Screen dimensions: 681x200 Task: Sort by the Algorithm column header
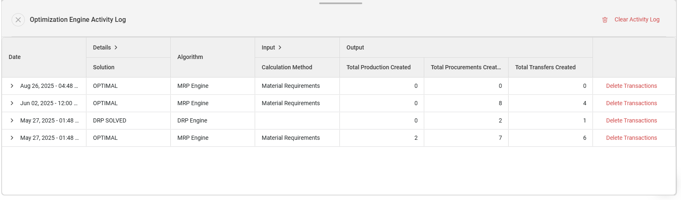pyautogui.click(x=190, y=57)
